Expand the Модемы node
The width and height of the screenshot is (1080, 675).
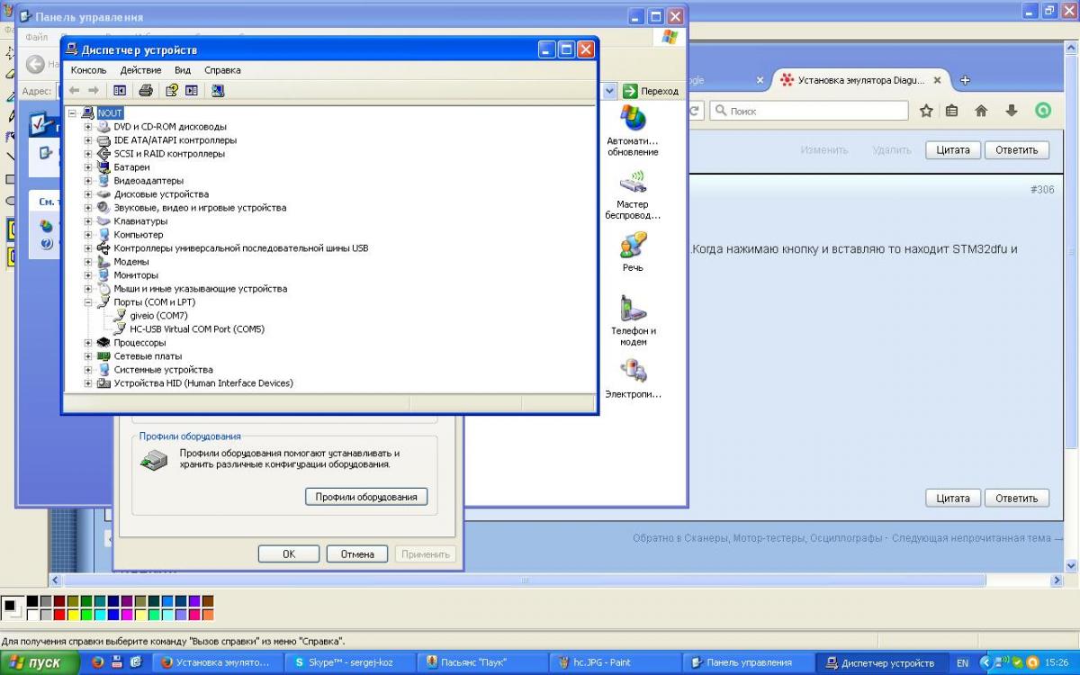point(88,262)
